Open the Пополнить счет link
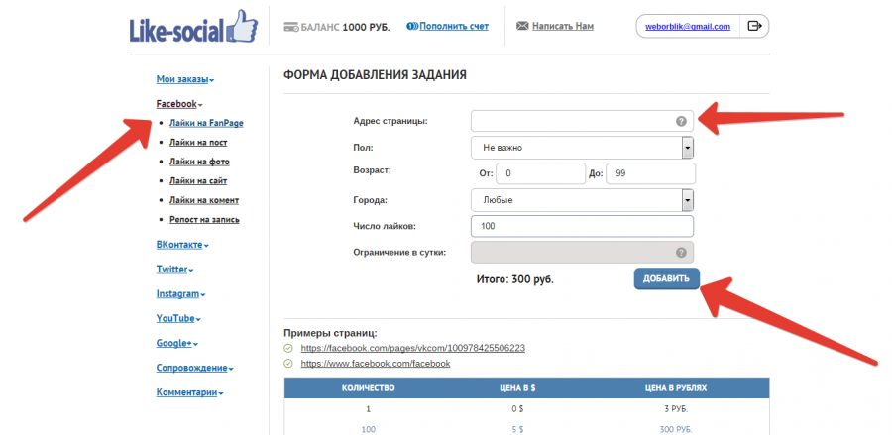The width and height of the screenshot is (892, 435). [454, 26]
